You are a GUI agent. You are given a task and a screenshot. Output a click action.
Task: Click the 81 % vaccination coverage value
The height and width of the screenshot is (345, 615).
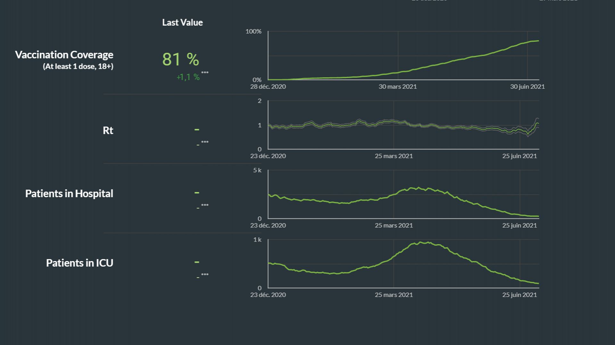click(x=181, y=60)
